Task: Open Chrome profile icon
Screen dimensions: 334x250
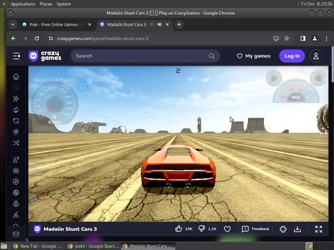Action: coord(315,38)
